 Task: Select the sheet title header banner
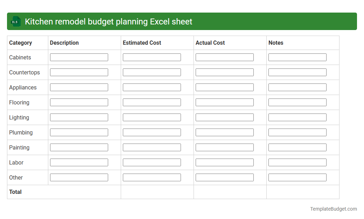pos(182,21)
